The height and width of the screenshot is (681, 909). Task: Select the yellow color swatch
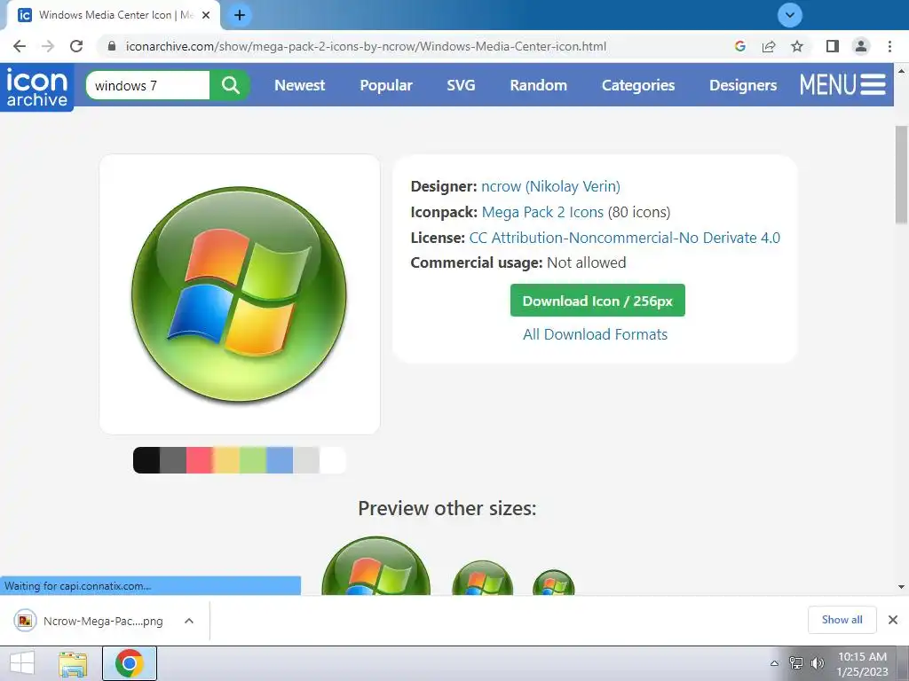tap(226, 460)
